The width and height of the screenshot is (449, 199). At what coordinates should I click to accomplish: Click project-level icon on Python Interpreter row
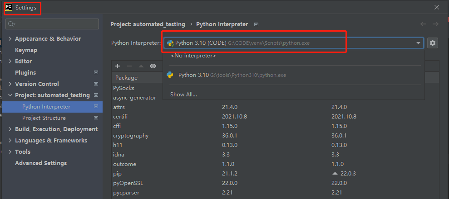point(96,107)
